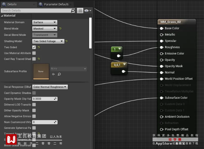Enable Use Material Attributes checkbox

click(x=34, y=53)
